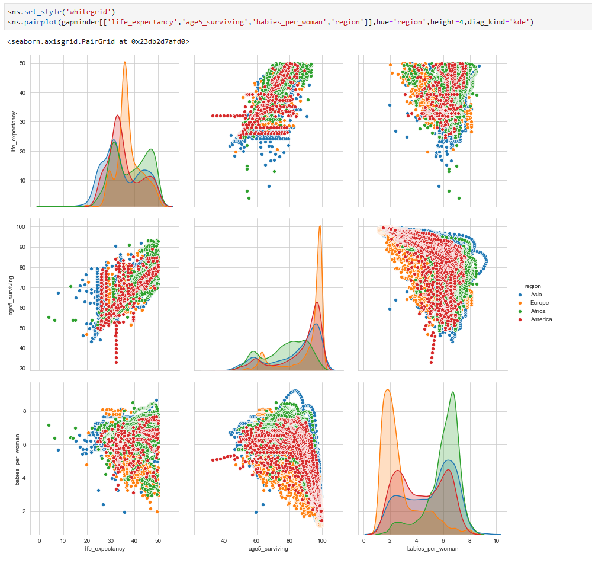
Task: Click the red America legend marker
Action: pos(521,319)
